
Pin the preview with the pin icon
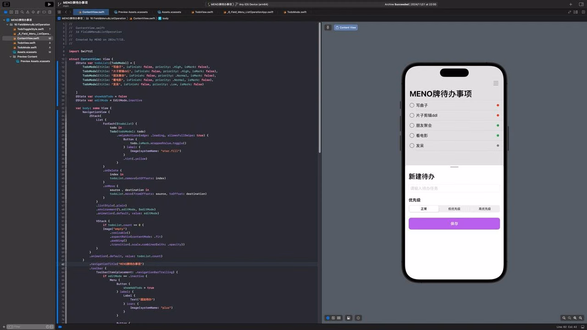click(328, 27)
